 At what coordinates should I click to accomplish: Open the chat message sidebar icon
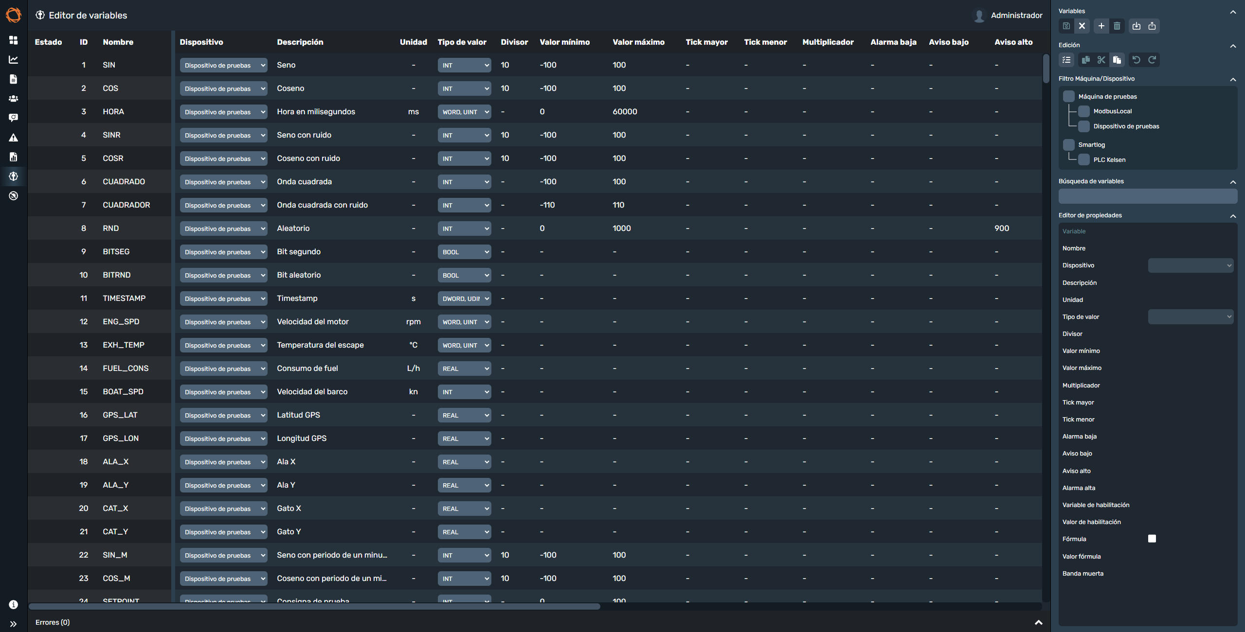point(13,118)
